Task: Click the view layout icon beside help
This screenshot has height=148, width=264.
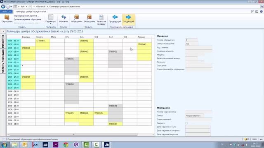Action: tap(257, 12)
